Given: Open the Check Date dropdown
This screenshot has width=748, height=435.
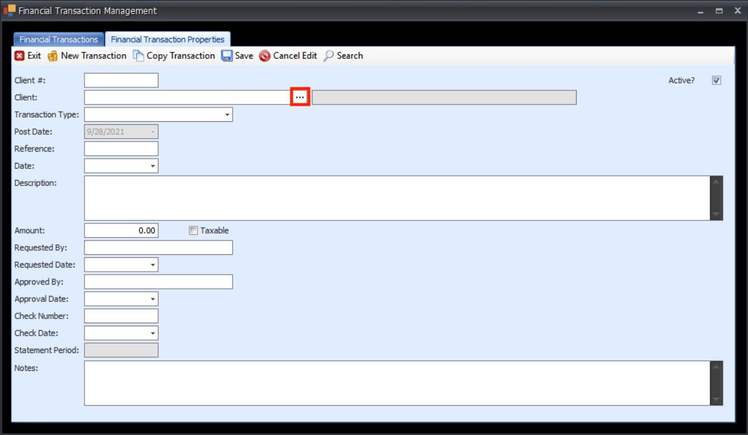Looking at the screenshot, I should click(153, 333).
